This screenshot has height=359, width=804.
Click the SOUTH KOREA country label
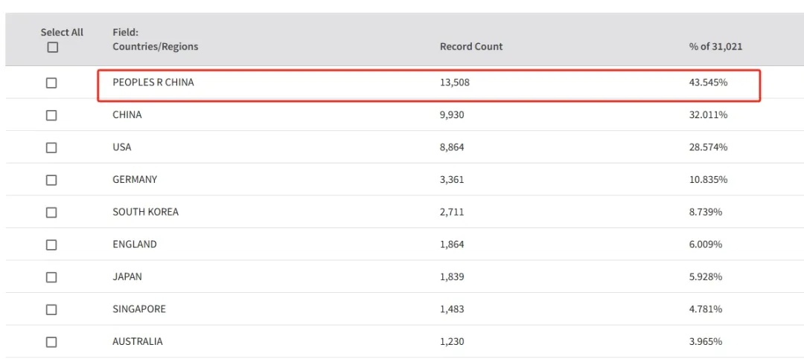point(145,212)
